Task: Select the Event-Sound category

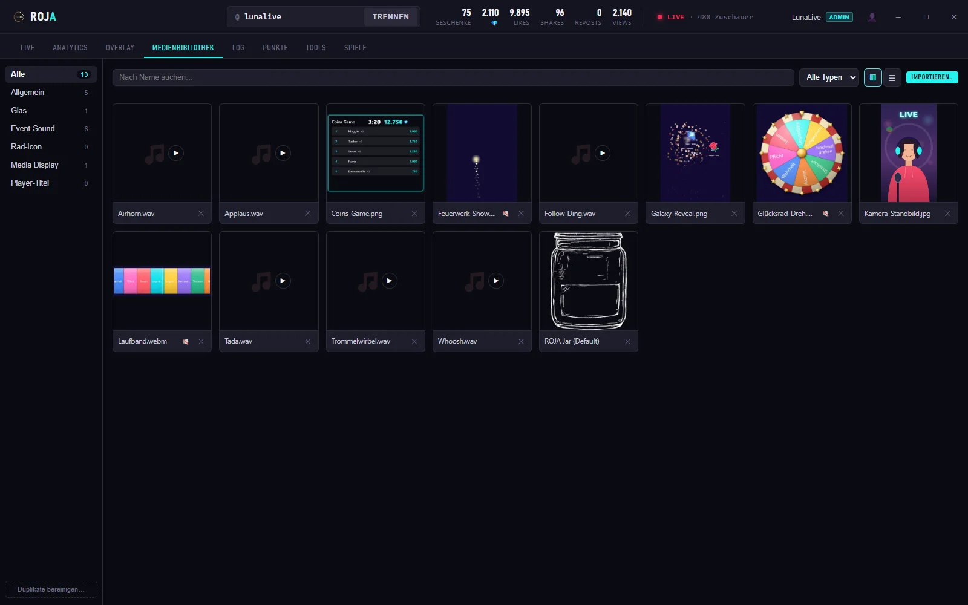Action: 51,129
